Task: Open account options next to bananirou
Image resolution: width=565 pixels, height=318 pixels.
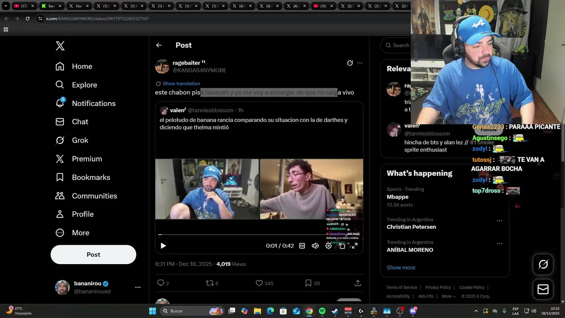Action: point(138,287)
